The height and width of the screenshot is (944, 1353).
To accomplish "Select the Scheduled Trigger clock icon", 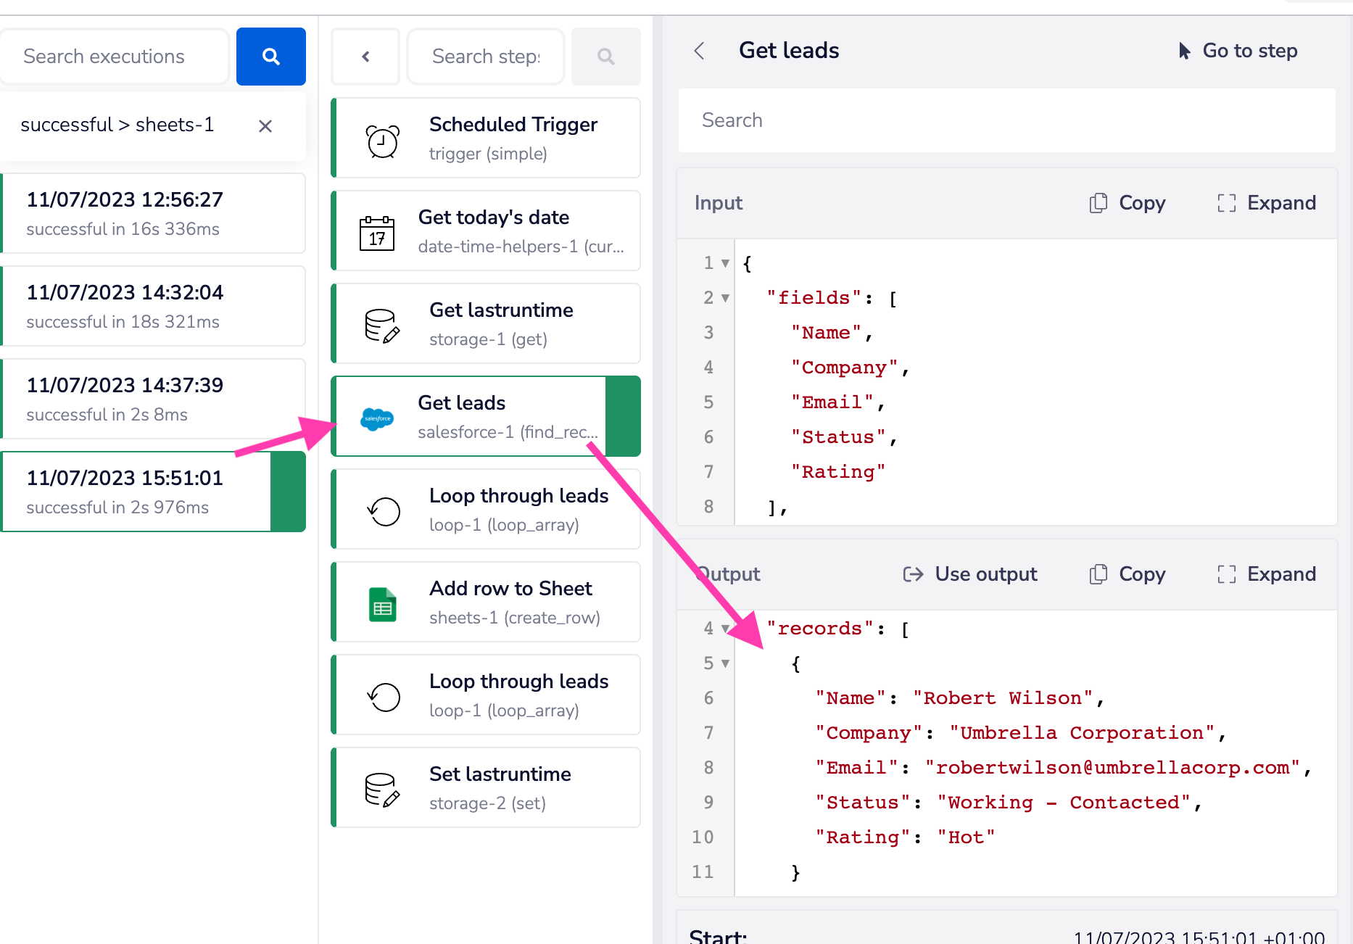I will (382, 139).
